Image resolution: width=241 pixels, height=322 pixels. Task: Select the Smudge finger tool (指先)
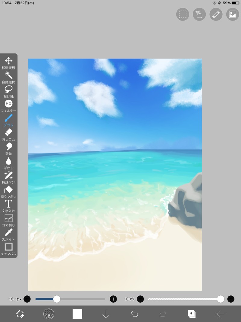tap(8, 149)
